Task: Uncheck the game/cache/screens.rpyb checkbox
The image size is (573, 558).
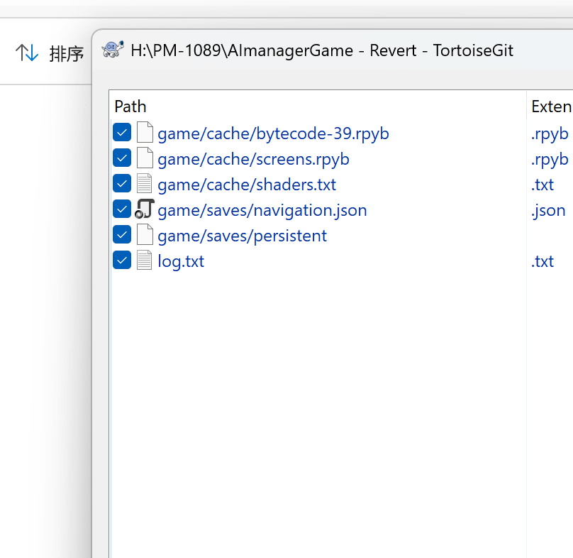Action: pos(122,158)
